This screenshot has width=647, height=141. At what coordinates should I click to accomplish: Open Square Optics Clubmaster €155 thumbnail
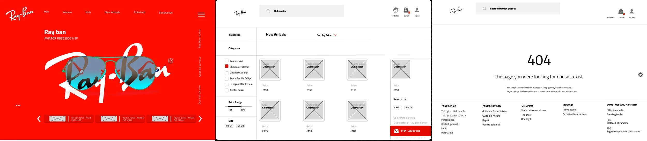[x=357, y=69]
